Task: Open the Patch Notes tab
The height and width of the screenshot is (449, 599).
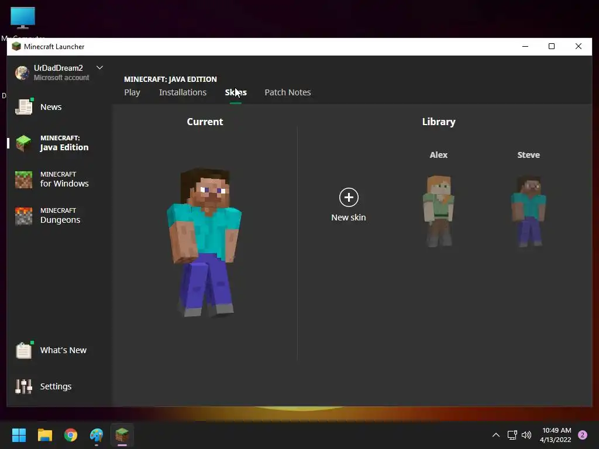Action: click(x=288, y=92)
